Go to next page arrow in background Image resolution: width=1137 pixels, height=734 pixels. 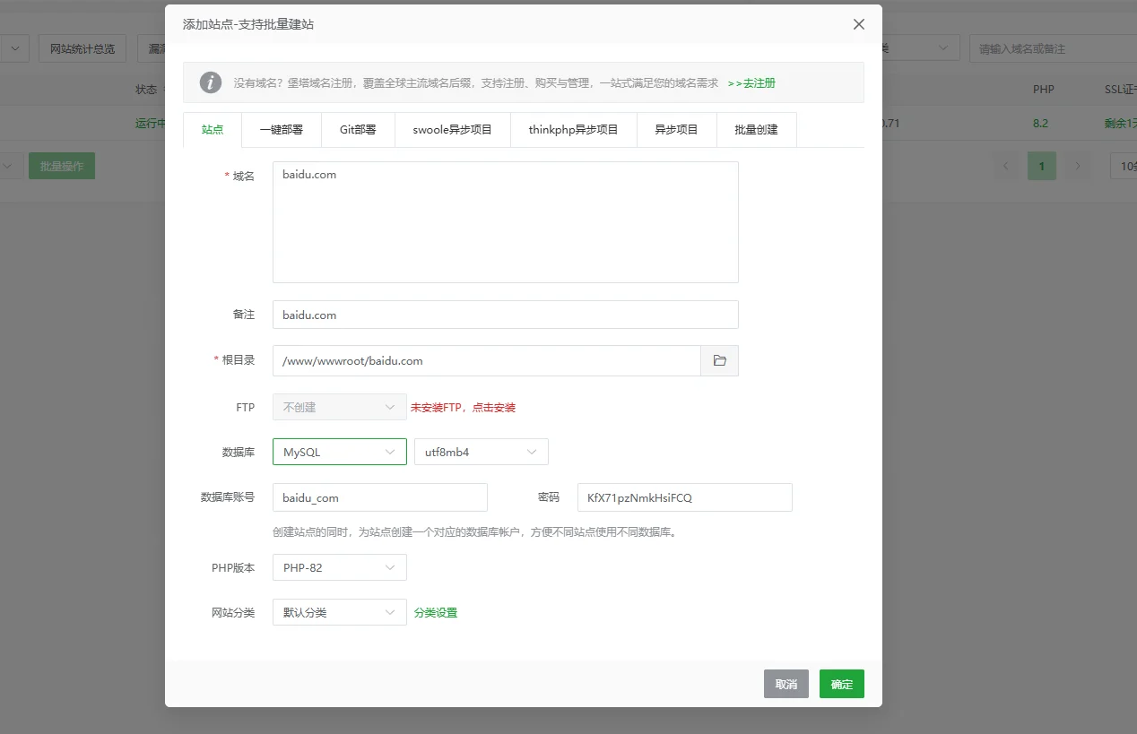[x=1078, y=166]
